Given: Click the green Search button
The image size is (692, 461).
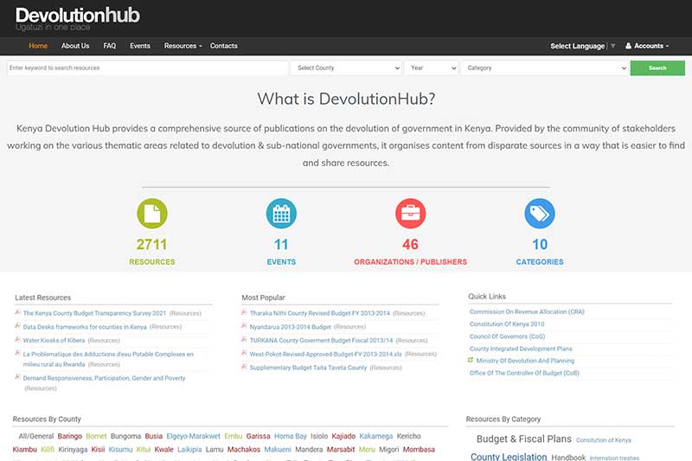Looking at the screenshot, I should point(657,68).
